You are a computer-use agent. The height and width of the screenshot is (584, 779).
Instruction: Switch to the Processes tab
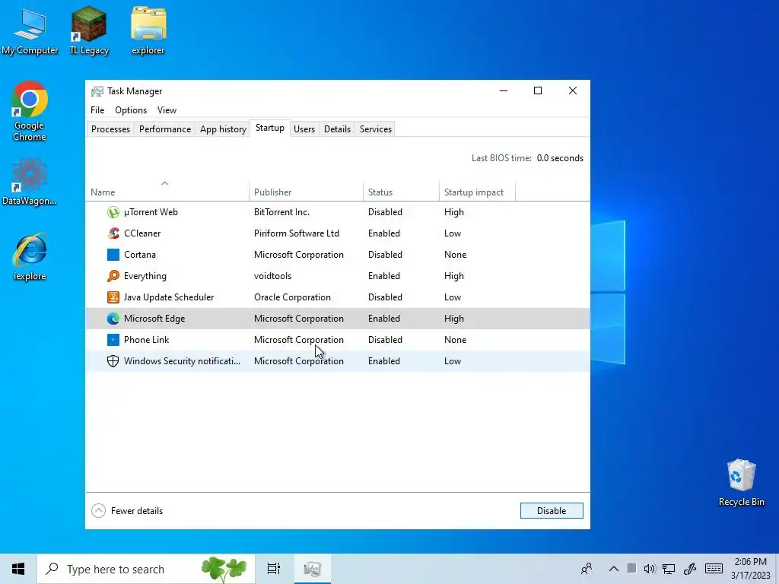(110, 129)
